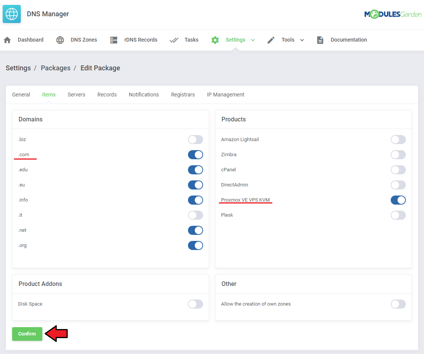Switch to the Registrars tab
This screenshot has width=424, height=354.
(x=183, y=95)
